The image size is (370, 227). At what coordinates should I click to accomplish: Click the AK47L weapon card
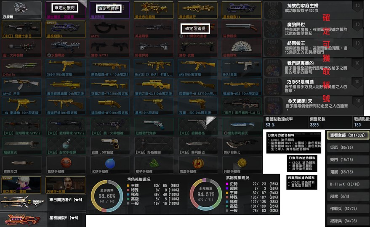pos(109,29)
